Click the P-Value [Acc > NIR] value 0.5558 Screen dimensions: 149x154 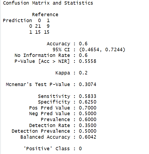tap(88, 61)
